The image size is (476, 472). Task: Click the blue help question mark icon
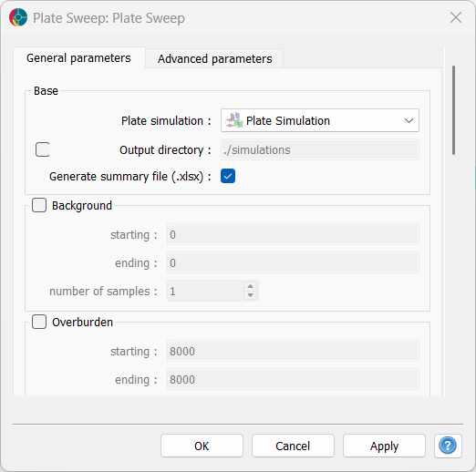[448, 446]
